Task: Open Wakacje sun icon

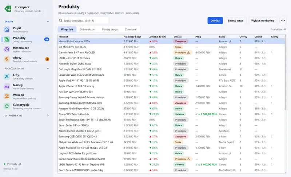Action: click(x=7, y=96)
